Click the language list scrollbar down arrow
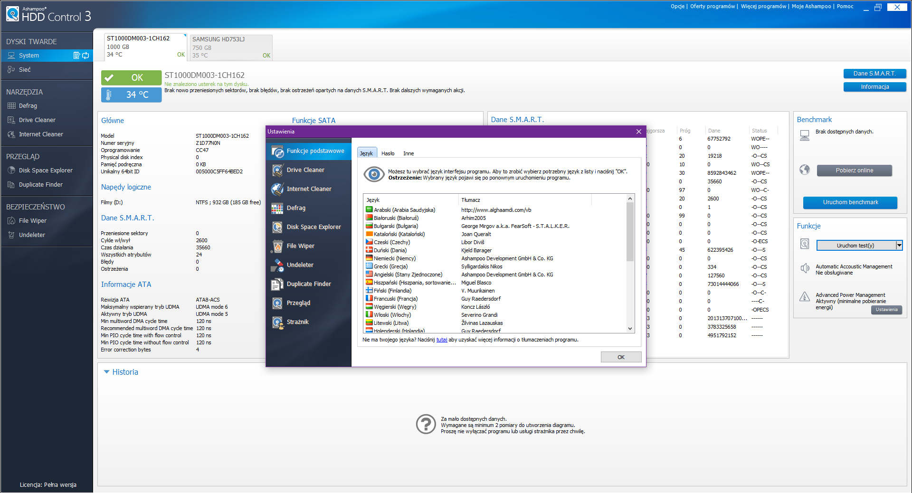 point(630,329)
